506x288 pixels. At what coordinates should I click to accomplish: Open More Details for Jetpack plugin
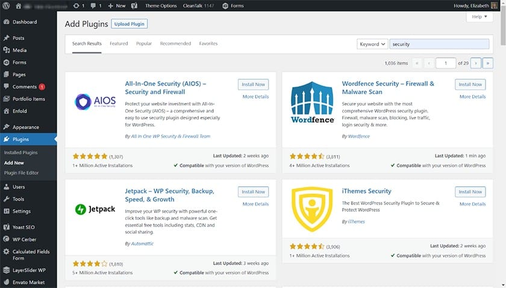255,204
